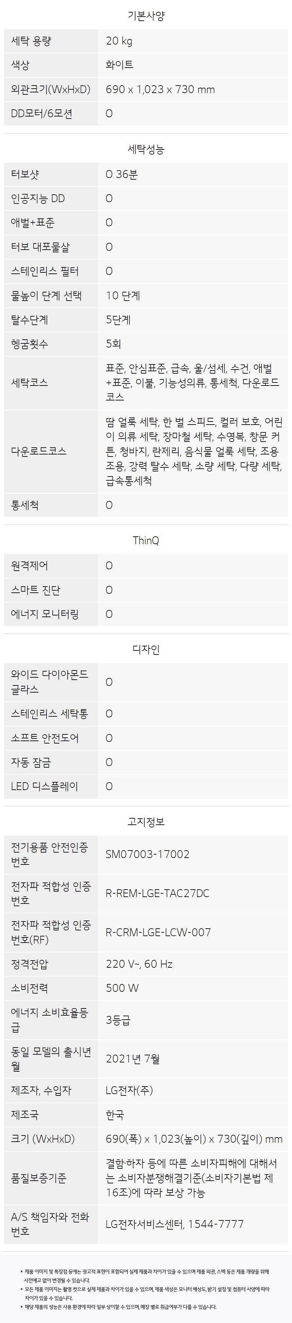Click the 세탁성능 section heading
The width and height of the screenshot is (292, 1323).
146,149
